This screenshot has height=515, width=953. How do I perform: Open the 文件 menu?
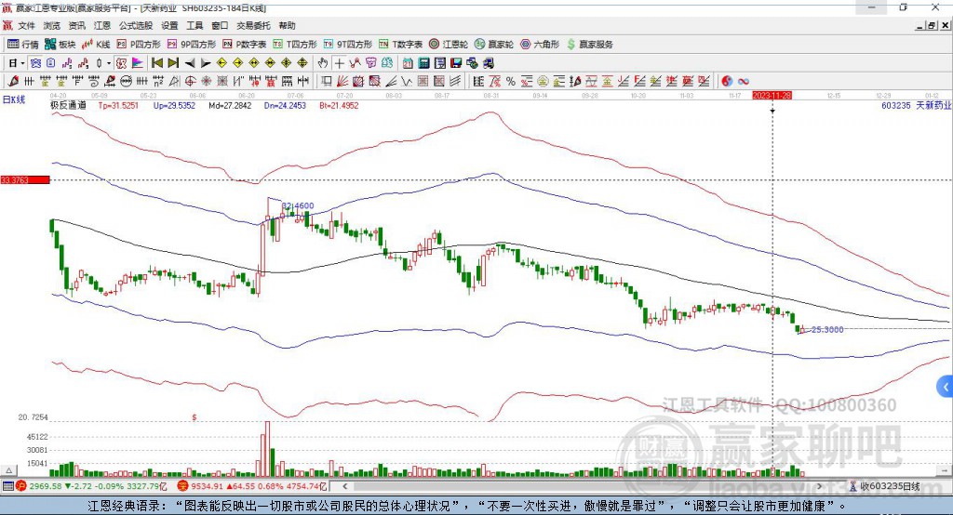pos(26,25)
